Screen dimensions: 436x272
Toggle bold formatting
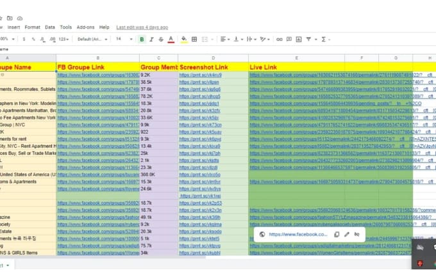click(142, 40)
